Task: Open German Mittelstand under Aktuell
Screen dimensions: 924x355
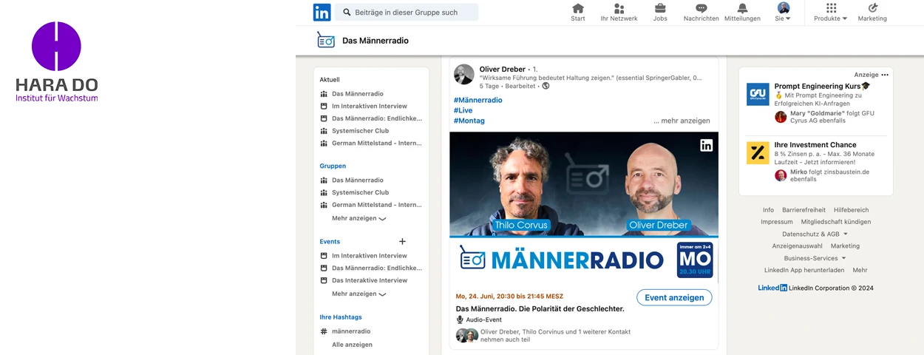Action: coord(376,143)
